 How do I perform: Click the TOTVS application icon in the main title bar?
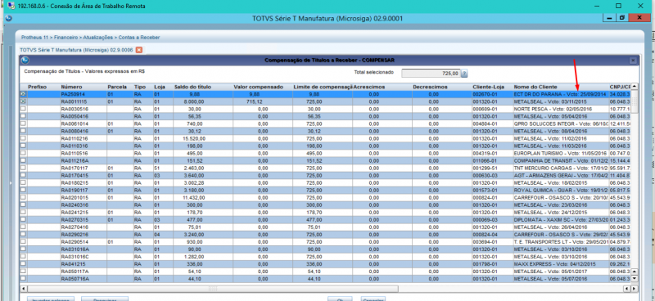point(9,18)
